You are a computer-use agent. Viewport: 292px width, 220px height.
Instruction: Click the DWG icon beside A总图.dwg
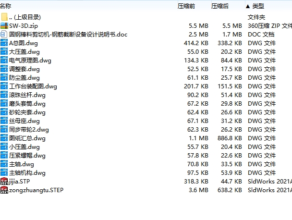coord(4,43)
